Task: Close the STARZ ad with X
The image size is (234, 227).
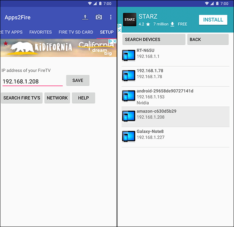Action: point(120,30)
